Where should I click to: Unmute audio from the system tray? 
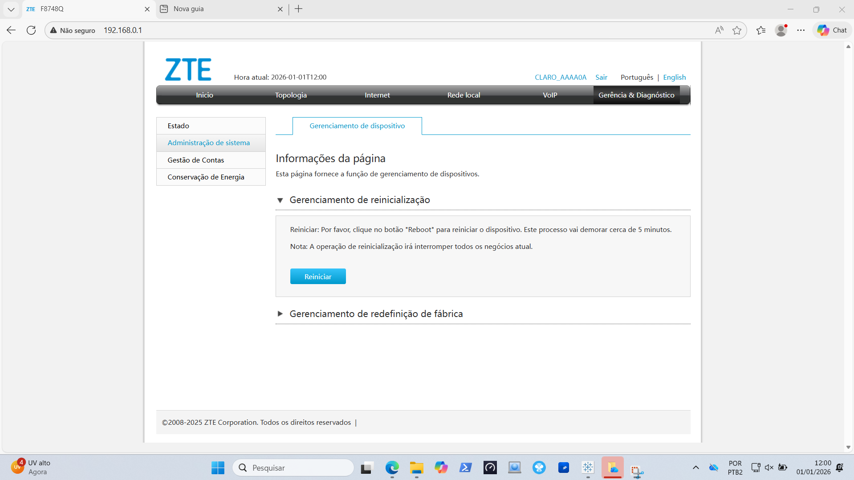point(769,468)
